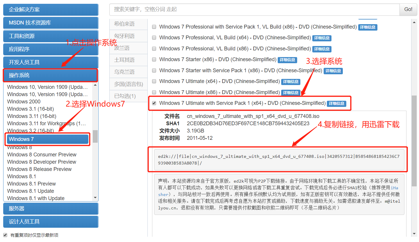Screen dimensions: 419x242
Task: Switch to 波兰语 language tab
Action: 129,48
